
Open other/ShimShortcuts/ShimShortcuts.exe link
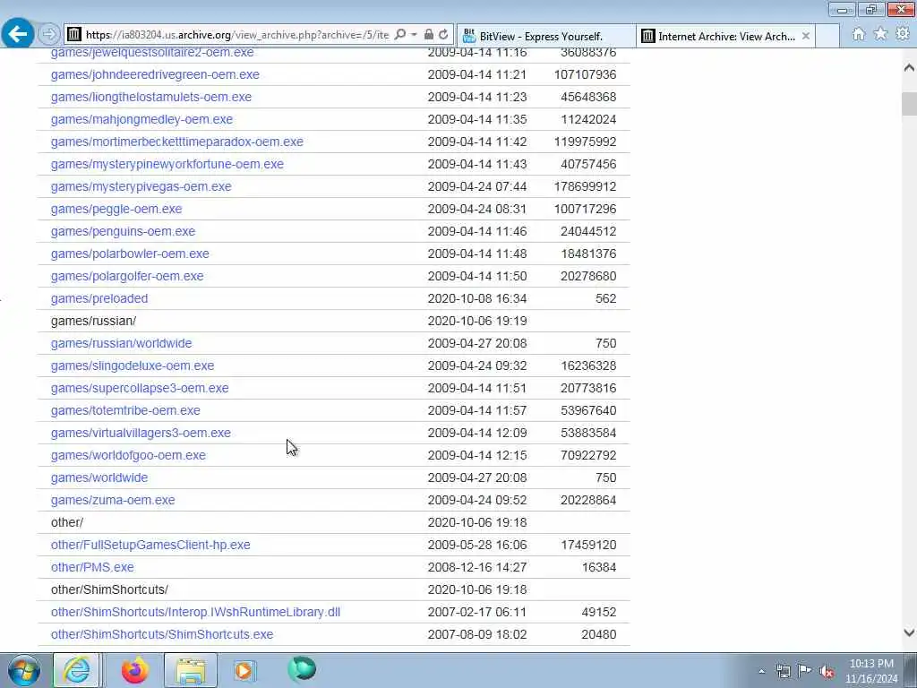tap(162, 634)
